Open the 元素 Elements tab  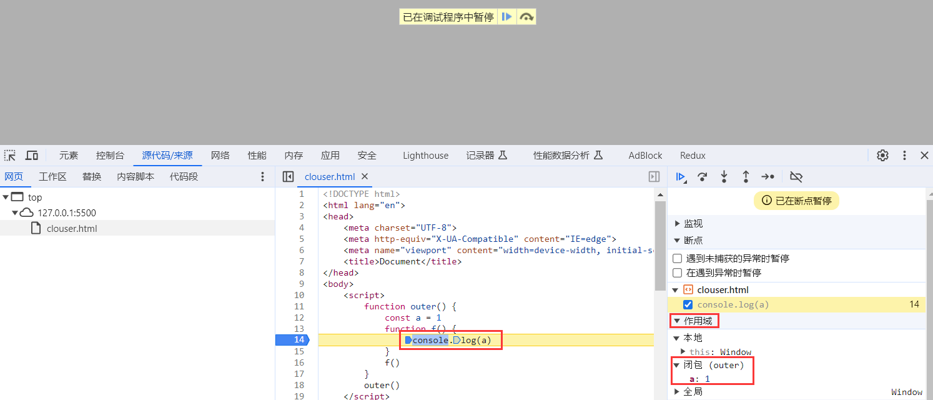coord(69,156)
